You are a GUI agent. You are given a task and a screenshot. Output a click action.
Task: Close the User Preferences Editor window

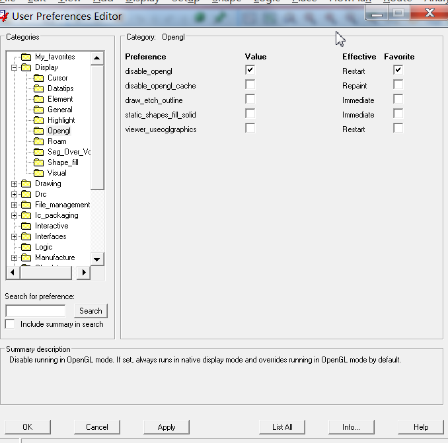point(429,13)
